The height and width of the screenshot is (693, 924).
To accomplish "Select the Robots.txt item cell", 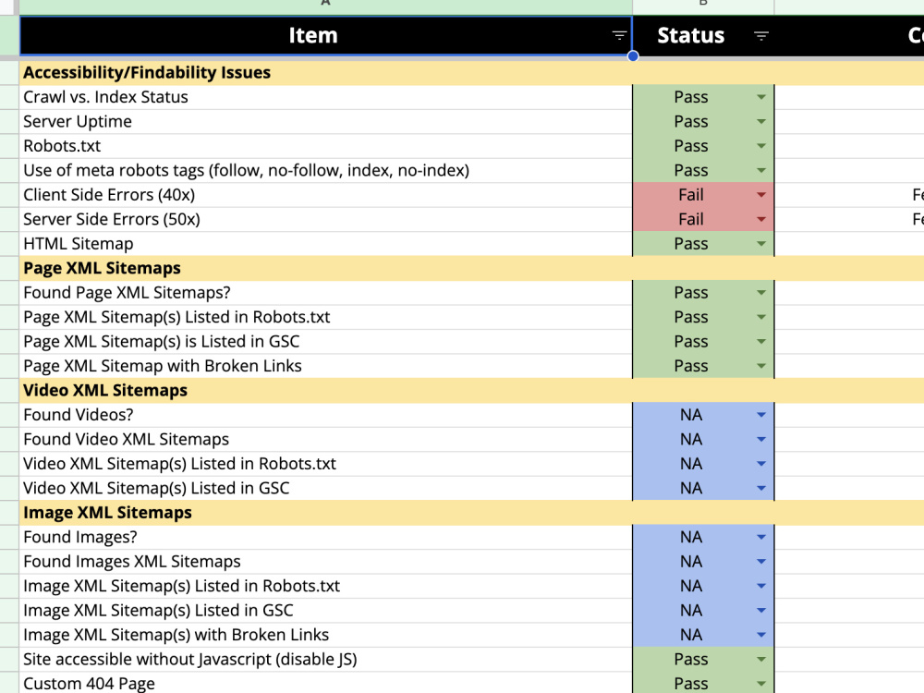I will click(326, 146).
